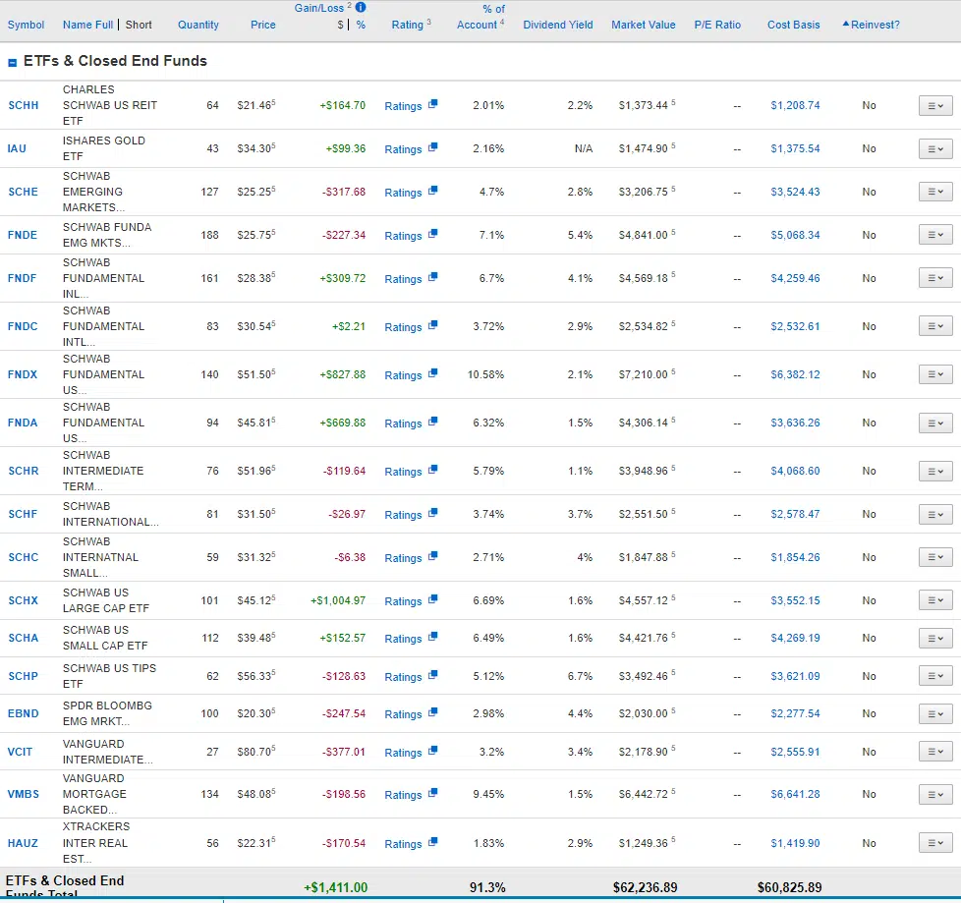Open actions dropdown for EBND row
The image size is (961, 903).
pyautogui.click(x=935, y=713)
